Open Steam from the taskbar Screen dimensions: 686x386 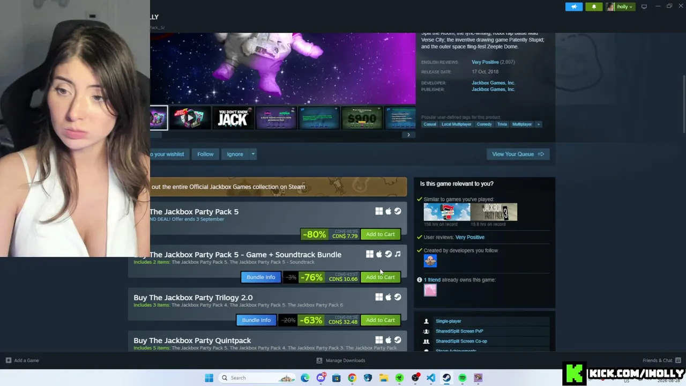(446, 378)
